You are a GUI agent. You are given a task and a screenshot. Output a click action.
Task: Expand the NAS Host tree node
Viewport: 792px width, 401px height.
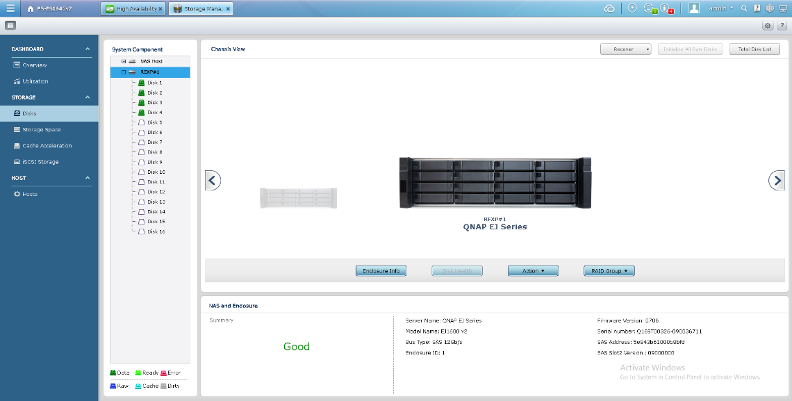pos(124,61)
